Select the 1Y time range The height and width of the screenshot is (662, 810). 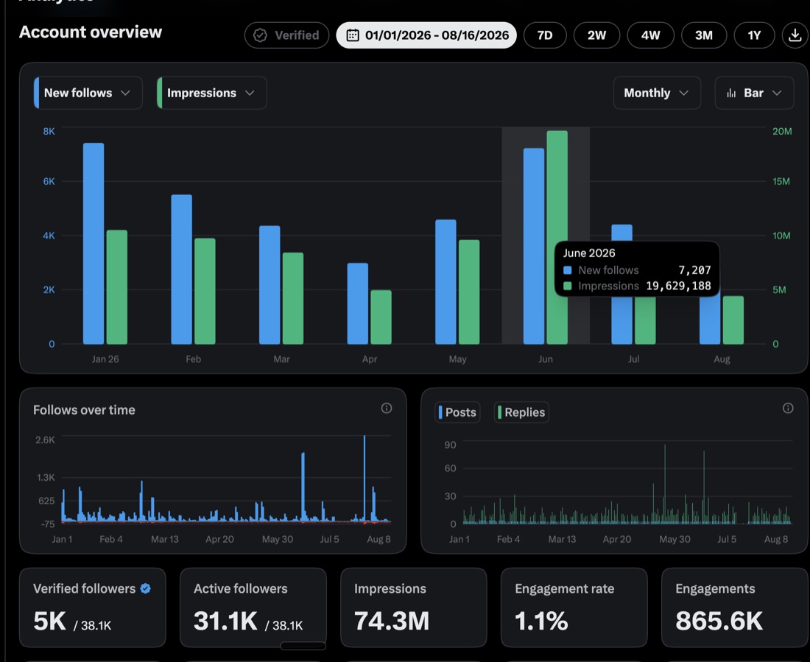pos(754,35)
